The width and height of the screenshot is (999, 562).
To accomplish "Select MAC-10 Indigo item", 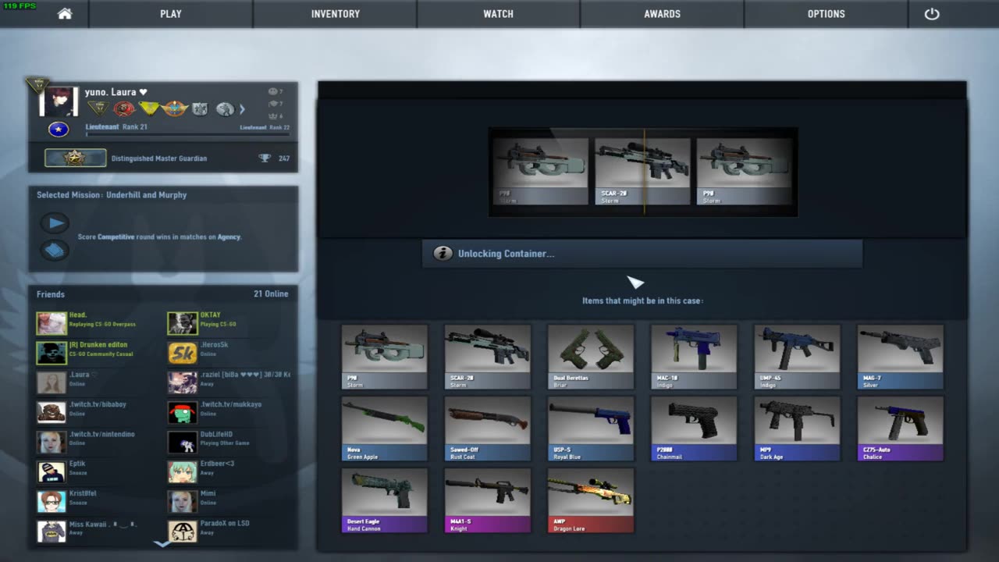I will 694,357.
